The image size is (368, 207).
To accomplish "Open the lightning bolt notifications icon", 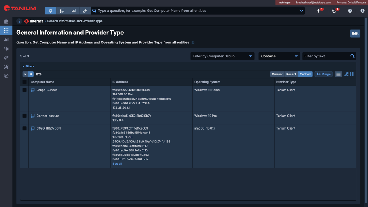I will pyautogui.click(x=319, y=10).
